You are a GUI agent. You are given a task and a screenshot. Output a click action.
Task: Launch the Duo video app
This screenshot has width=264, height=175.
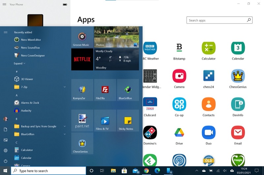point(209,132)
